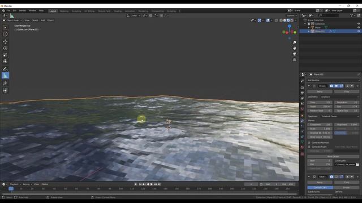Viewport: 362px width, 203px height.
Task: Hide Collection using its eye icon
Action: tap(359, 24)
